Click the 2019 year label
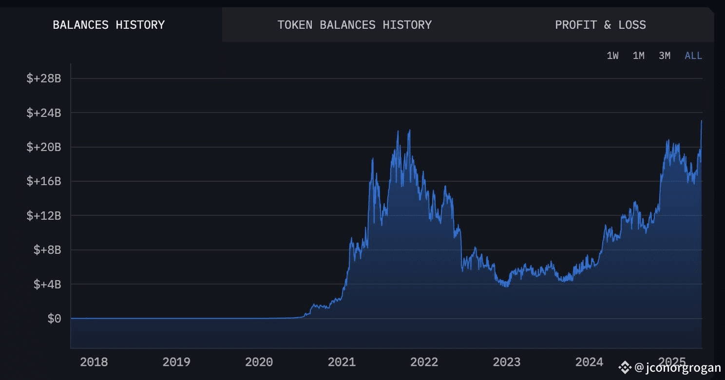This screenshot has height=380, width=725. coord(176,362)
